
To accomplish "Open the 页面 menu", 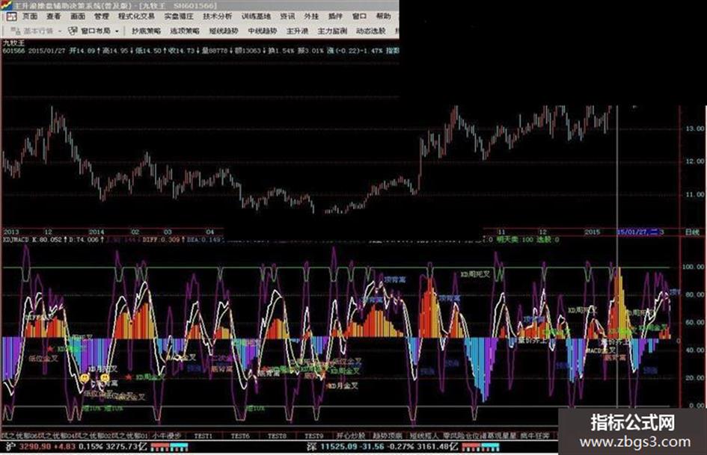I will [x=30, y=16].
